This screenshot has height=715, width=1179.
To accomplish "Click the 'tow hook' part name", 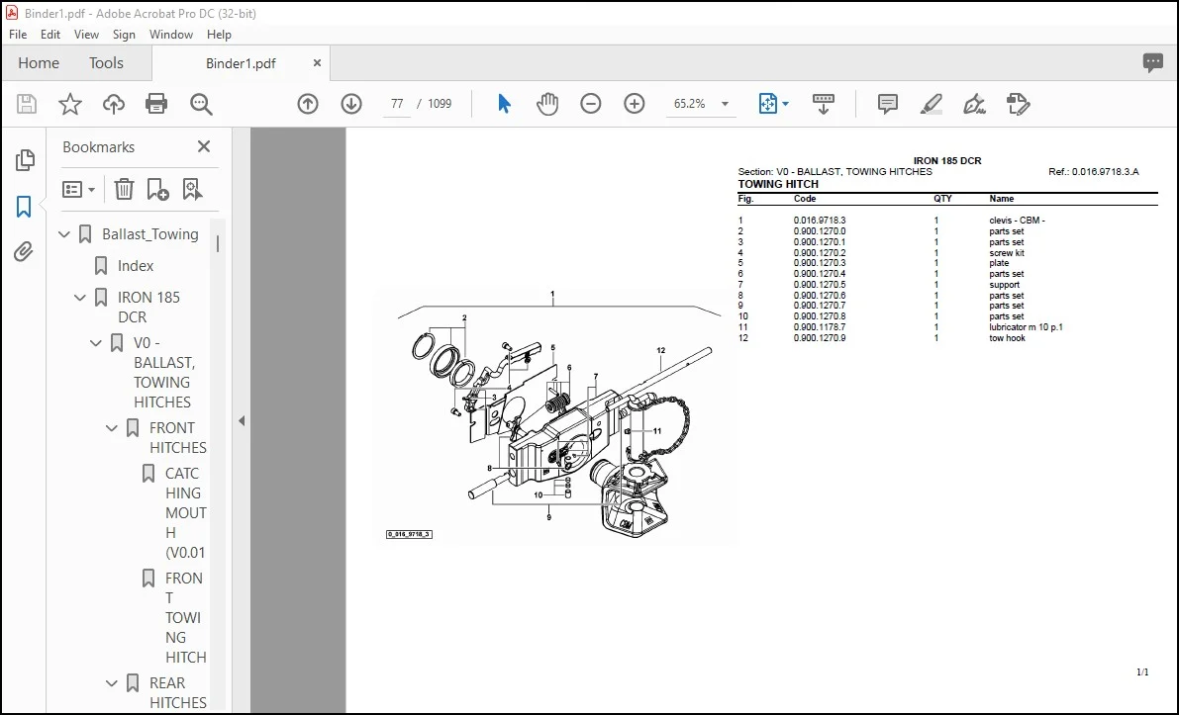I will pos(1007,338).
